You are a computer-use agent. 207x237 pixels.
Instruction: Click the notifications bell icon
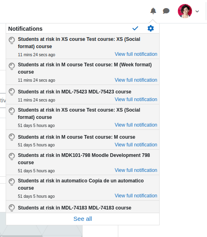(153, 11)
